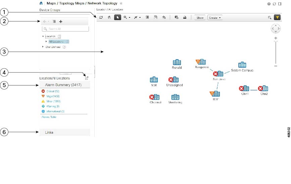Expand the Links section
Viewport: 291px width, 184px height.
65,132
